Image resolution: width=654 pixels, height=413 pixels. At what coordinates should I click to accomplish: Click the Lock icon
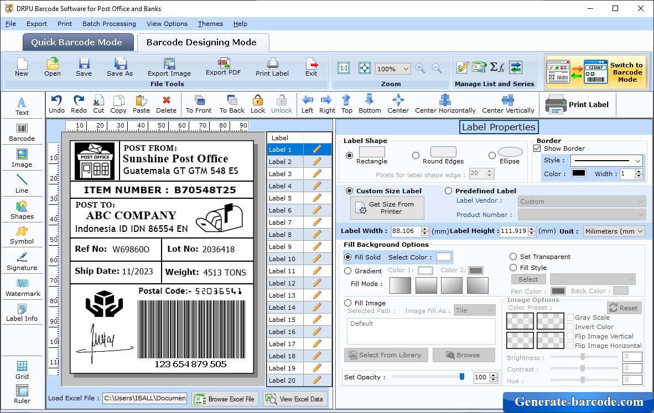coord(258,104)
